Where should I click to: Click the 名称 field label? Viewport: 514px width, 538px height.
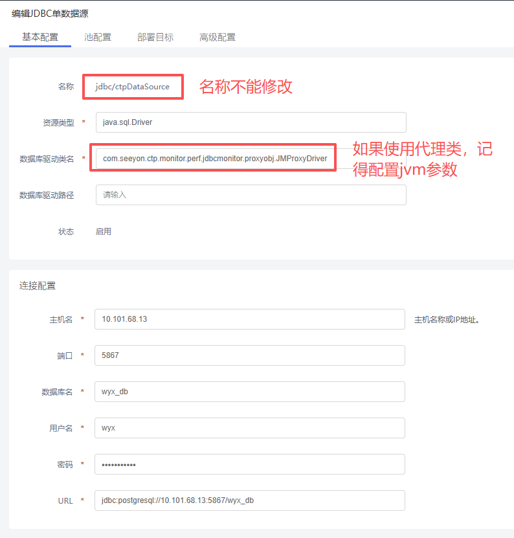(66, 87)
